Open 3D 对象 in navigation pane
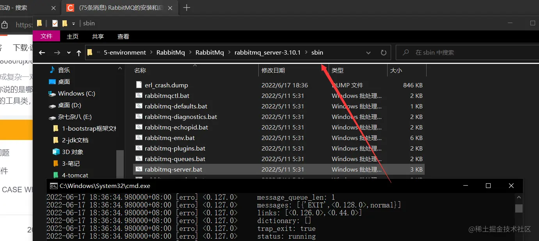 tap(73, 152)
